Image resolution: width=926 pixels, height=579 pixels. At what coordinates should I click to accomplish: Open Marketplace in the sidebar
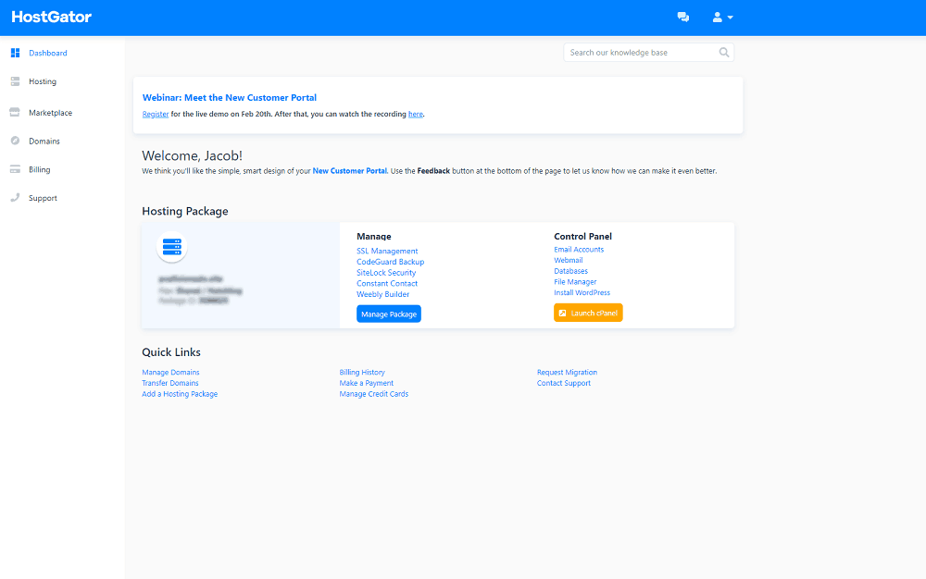[50, 113]
